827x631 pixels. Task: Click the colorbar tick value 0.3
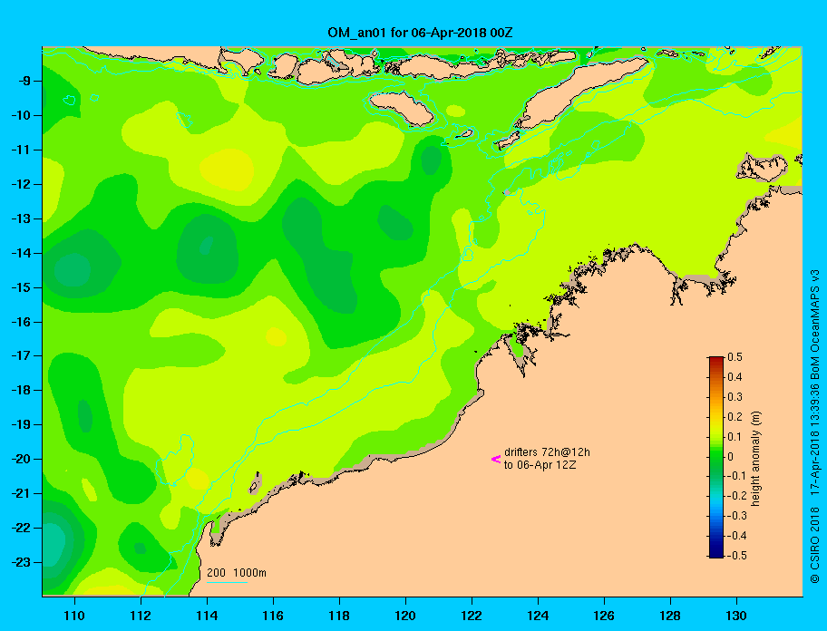pos(735,397)
